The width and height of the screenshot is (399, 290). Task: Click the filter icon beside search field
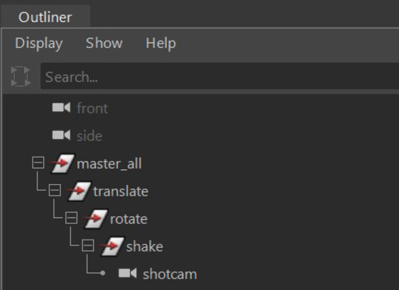click(x=21, y=77)
